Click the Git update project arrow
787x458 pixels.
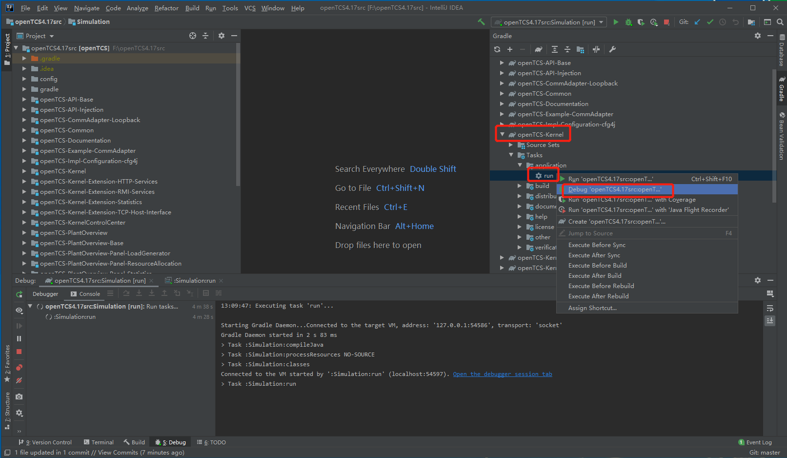(x=697, y=22)
